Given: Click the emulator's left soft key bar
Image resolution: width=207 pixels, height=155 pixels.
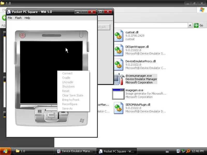Looking at the screenshot, I should tap(36, 106).
